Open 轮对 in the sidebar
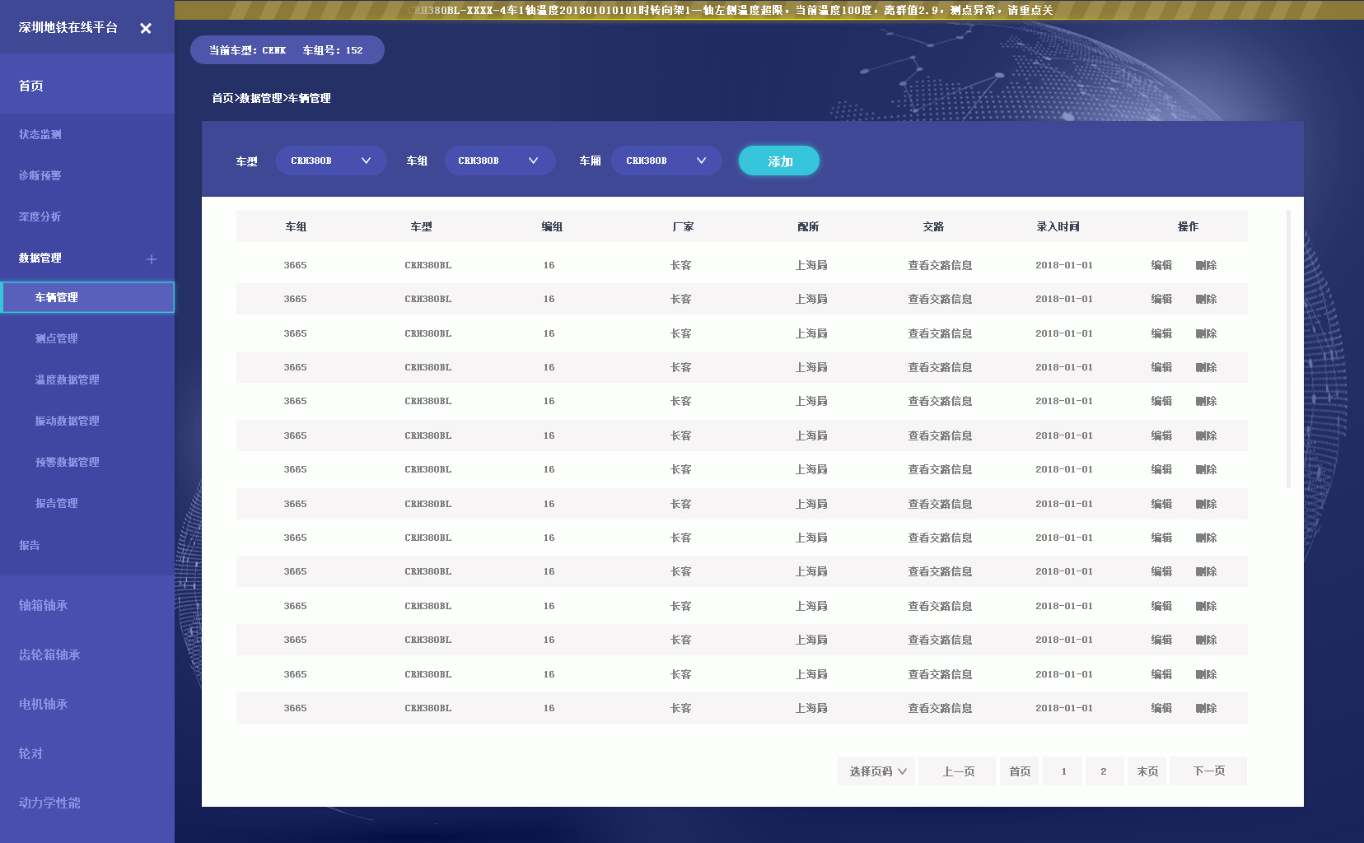This screenshot has height=843, width=1364. 30,753
